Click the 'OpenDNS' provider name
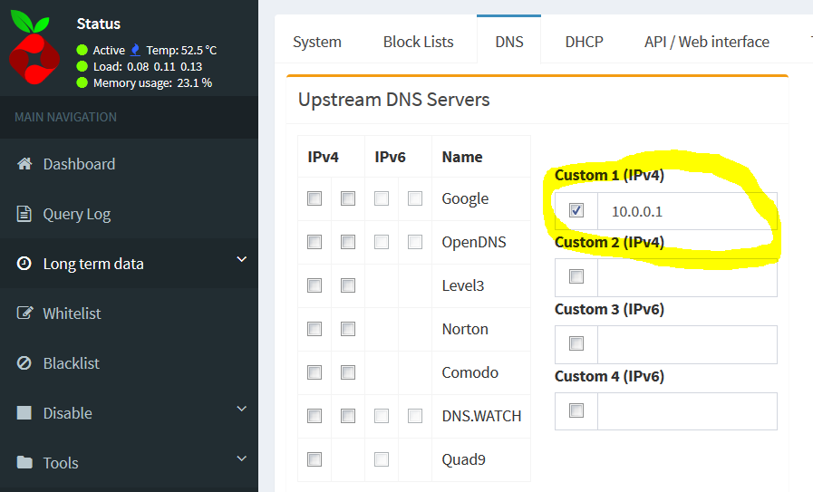This screenshot has height=492, width=813. point(474,242)
